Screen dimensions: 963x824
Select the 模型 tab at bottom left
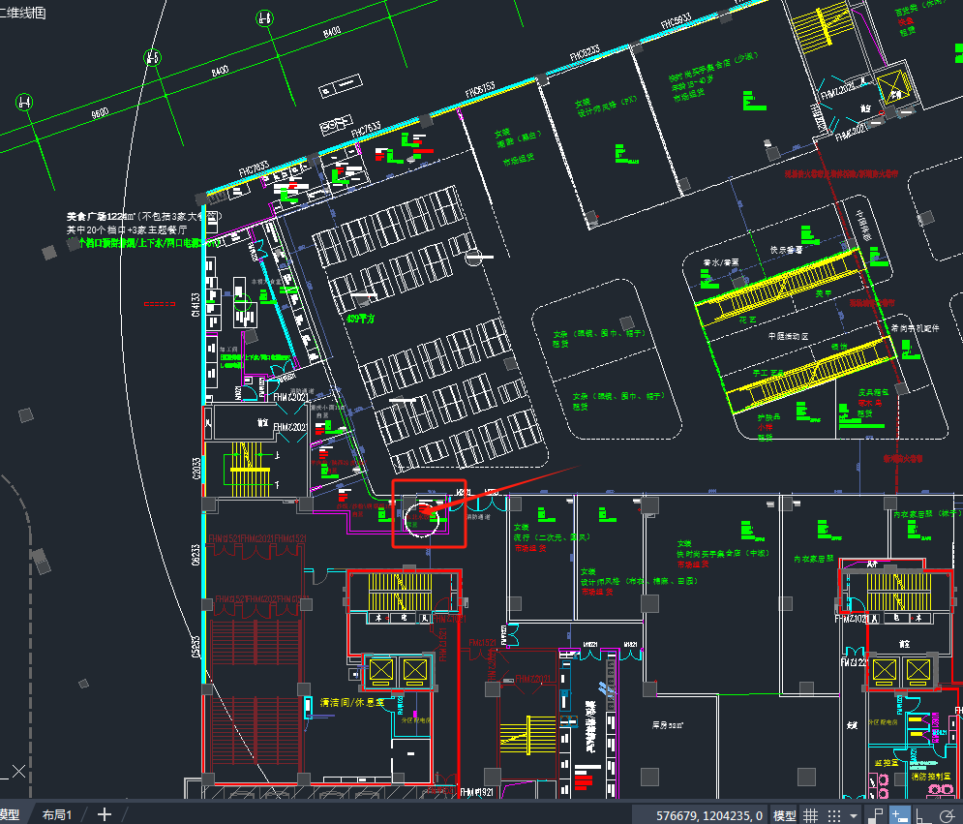click(10, 814)
